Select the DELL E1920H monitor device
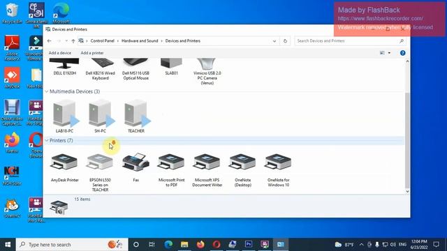This screenshot has height=251, width=447. coord(64,67)
